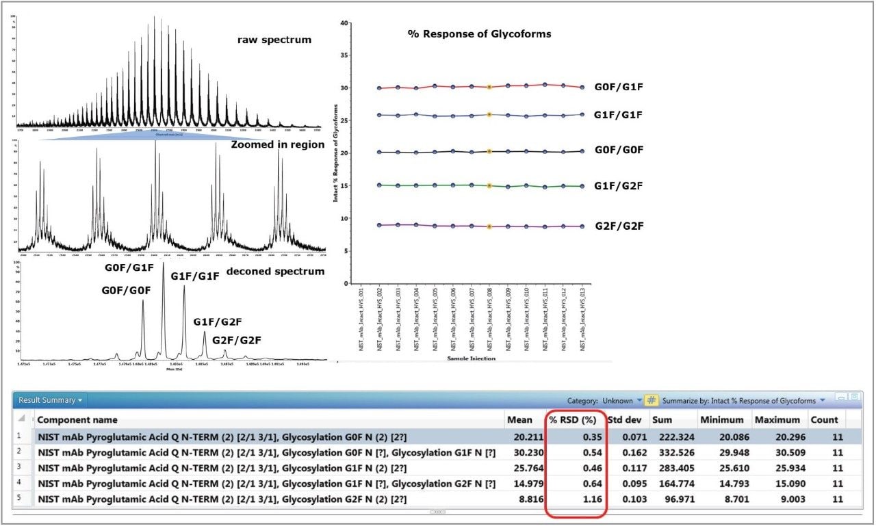
Task: Click the restore panel icon
Action: pos(855,397)
